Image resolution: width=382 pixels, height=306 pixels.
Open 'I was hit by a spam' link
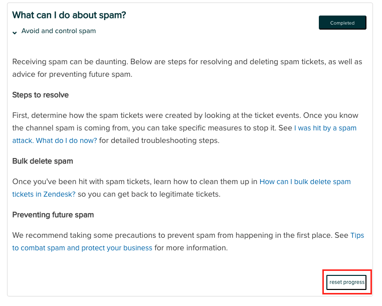click(325, 128)
